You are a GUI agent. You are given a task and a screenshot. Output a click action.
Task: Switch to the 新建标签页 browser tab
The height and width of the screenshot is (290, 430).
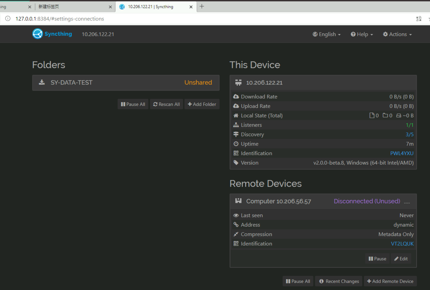[x=72, y=7]
